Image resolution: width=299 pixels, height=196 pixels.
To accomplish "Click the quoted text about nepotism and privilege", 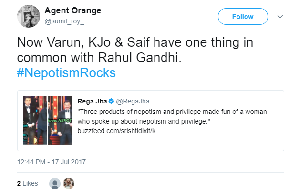I will tap(172, 115).
